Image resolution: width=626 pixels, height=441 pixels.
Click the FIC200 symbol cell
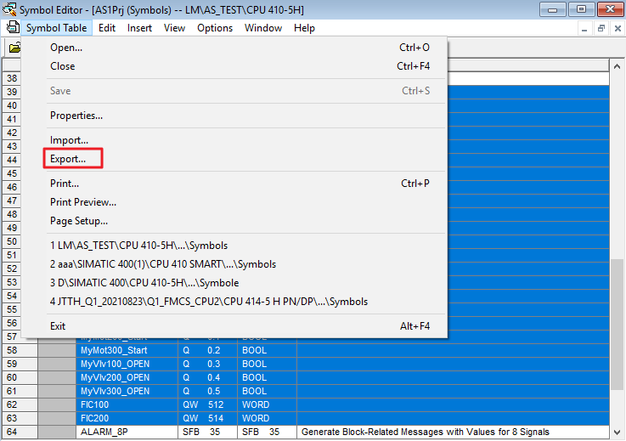[x=127, y=418]
